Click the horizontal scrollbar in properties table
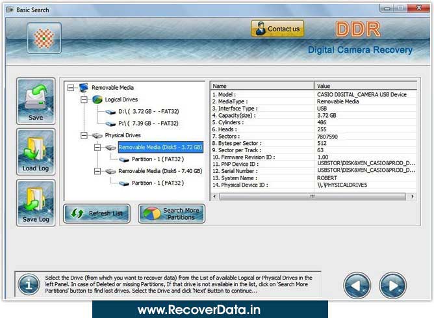Screen dimensions: 434x318 (313, 196)
